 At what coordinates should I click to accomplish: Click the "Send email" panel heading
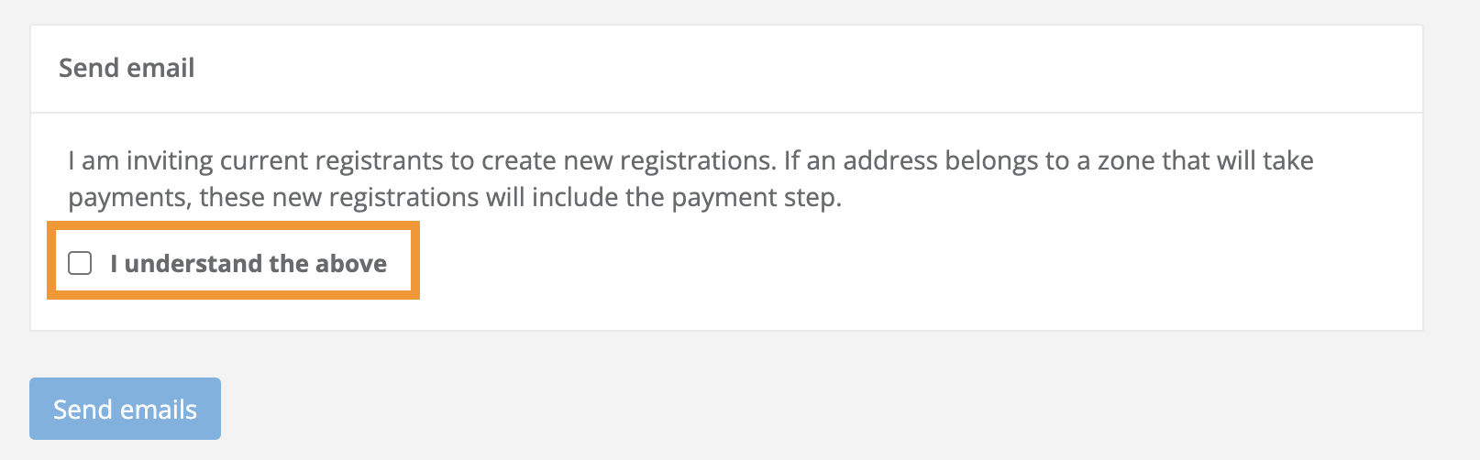[x=127, y=68]
